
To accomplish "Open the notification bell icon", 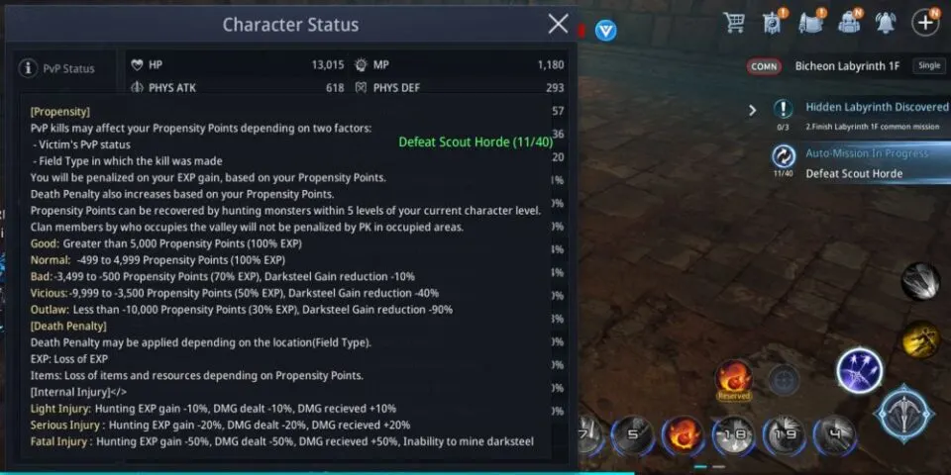I will point(886,23).
